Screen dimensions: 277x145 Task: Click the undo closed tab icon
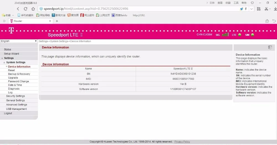click(274, 21)
